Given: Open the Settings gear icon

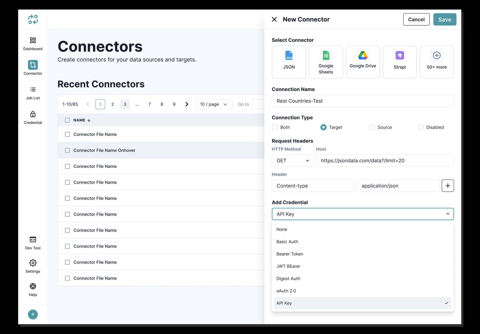Looking at the screenshot, I should click(33, 263).
